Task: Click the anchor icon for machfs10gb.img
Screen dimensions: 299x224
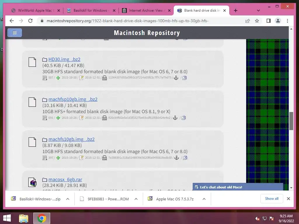Action: coord(177,158)
